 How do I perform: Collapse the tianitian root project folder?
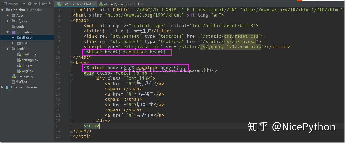(x=2, y=10)
